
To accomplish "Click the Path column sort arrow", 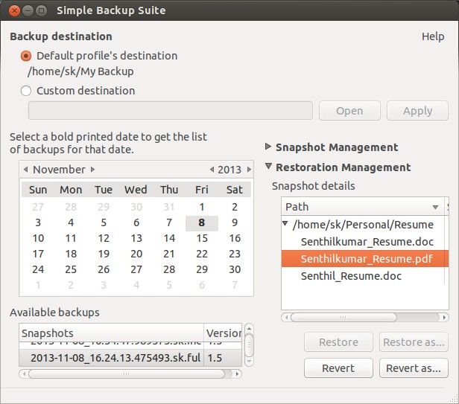I will [435, 207].
